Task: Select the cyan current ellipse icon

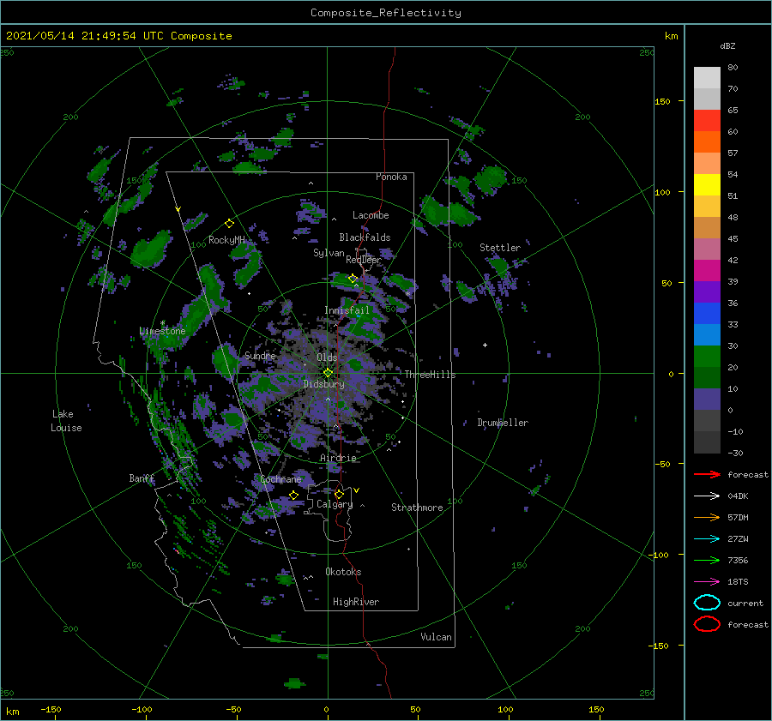Action: coord(707,603)
